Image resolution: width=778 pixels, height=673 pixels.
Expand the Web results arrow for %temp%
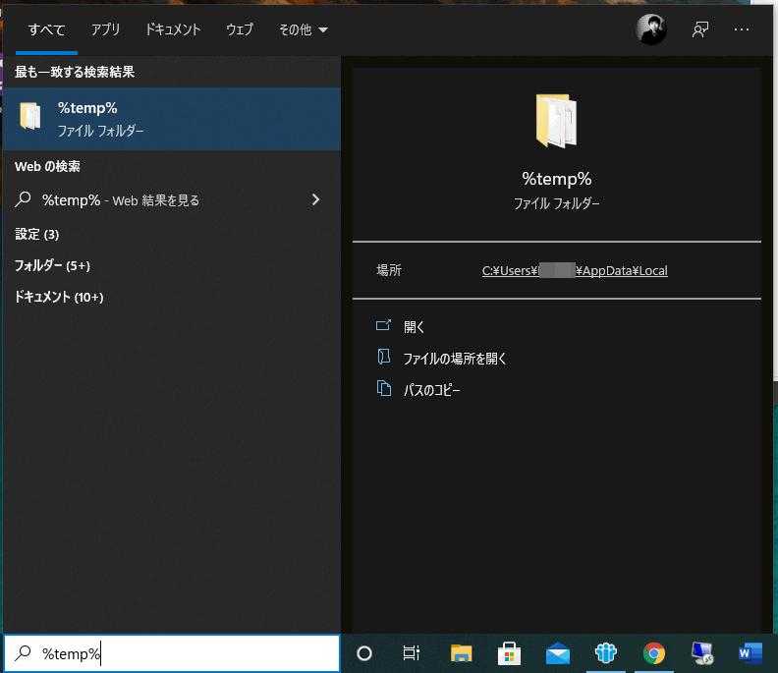point(315,199)
